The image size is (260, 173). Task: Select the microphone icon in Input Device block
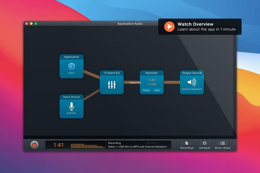71,107
